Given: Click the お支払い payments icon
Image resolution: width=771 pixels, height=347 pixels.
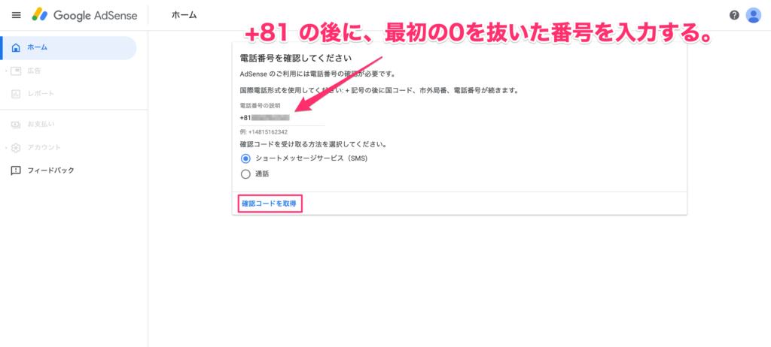Looking at the screenshot, I should pos(16,124).
